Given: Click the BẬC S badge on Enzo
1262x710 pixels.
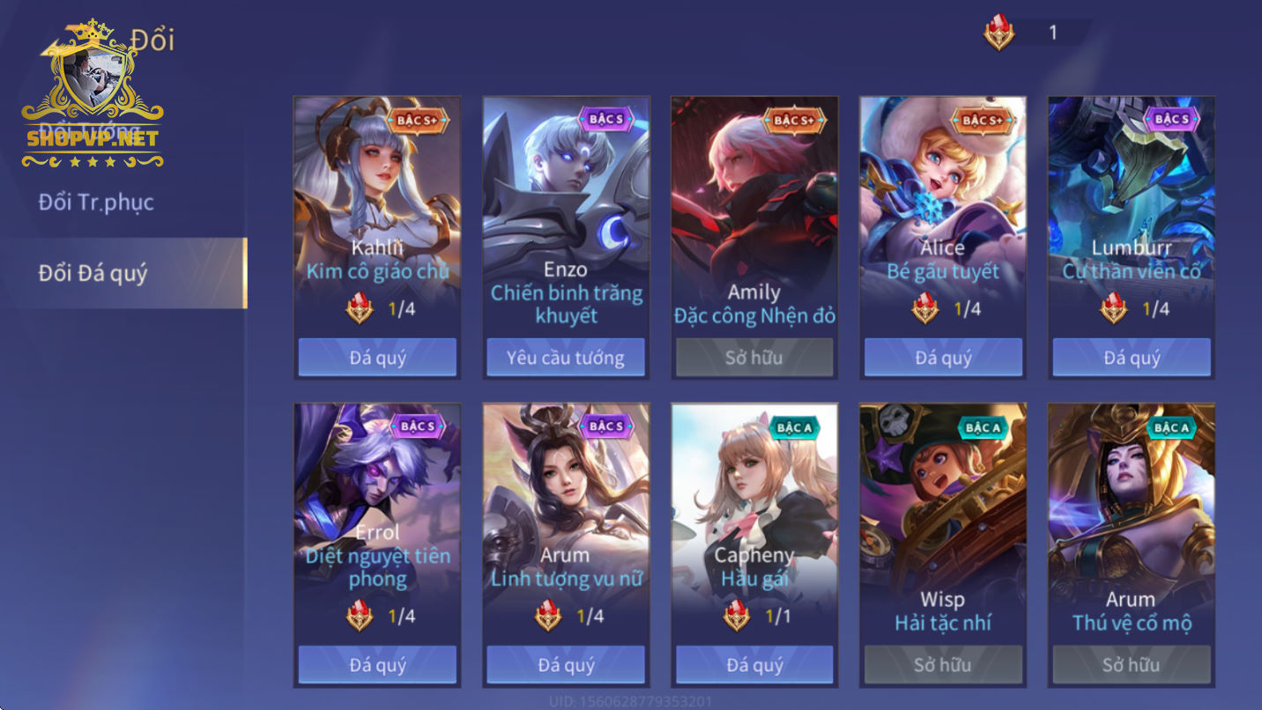Looking at the screenshot, I should pyautogui.click(x=605, y=120).
